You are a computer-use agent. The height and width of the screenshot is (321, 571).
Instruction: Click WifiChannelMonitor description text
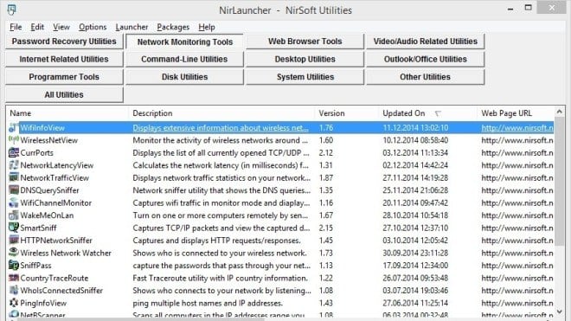[221, 203]
